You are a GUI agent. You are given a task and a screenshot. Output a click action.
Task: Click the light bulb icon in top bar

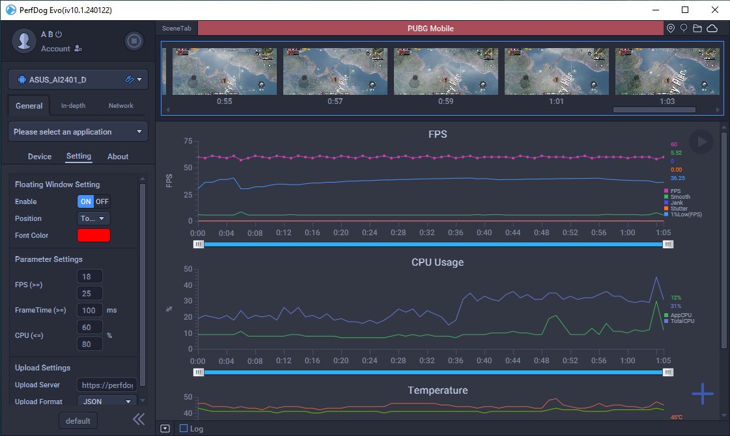(x=684, y=29)
